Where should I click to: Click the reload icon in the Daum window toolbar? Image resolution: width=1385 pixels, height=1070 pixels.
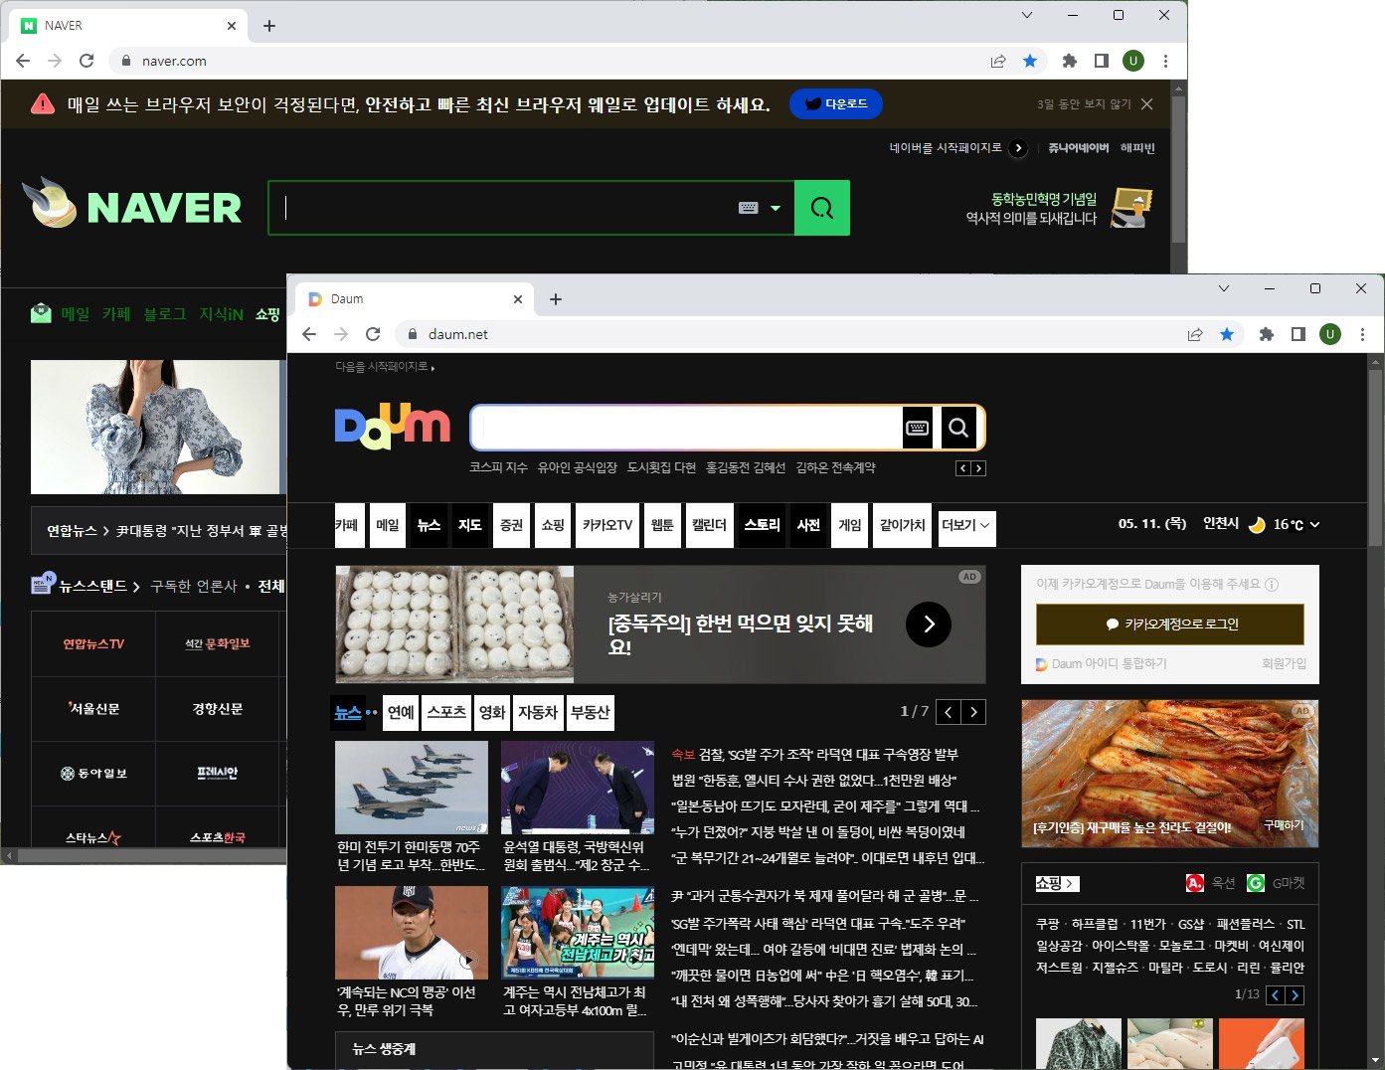pos(373,334)
